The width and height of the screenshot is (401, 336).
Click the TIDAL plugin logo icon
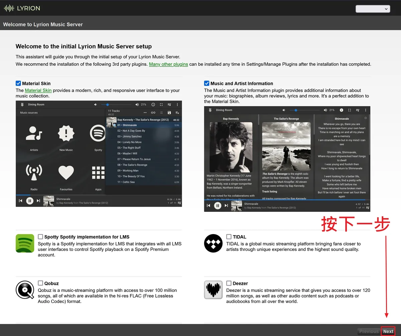click(213, 243)
